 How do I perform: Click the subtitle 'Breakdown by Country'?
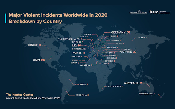35,22
